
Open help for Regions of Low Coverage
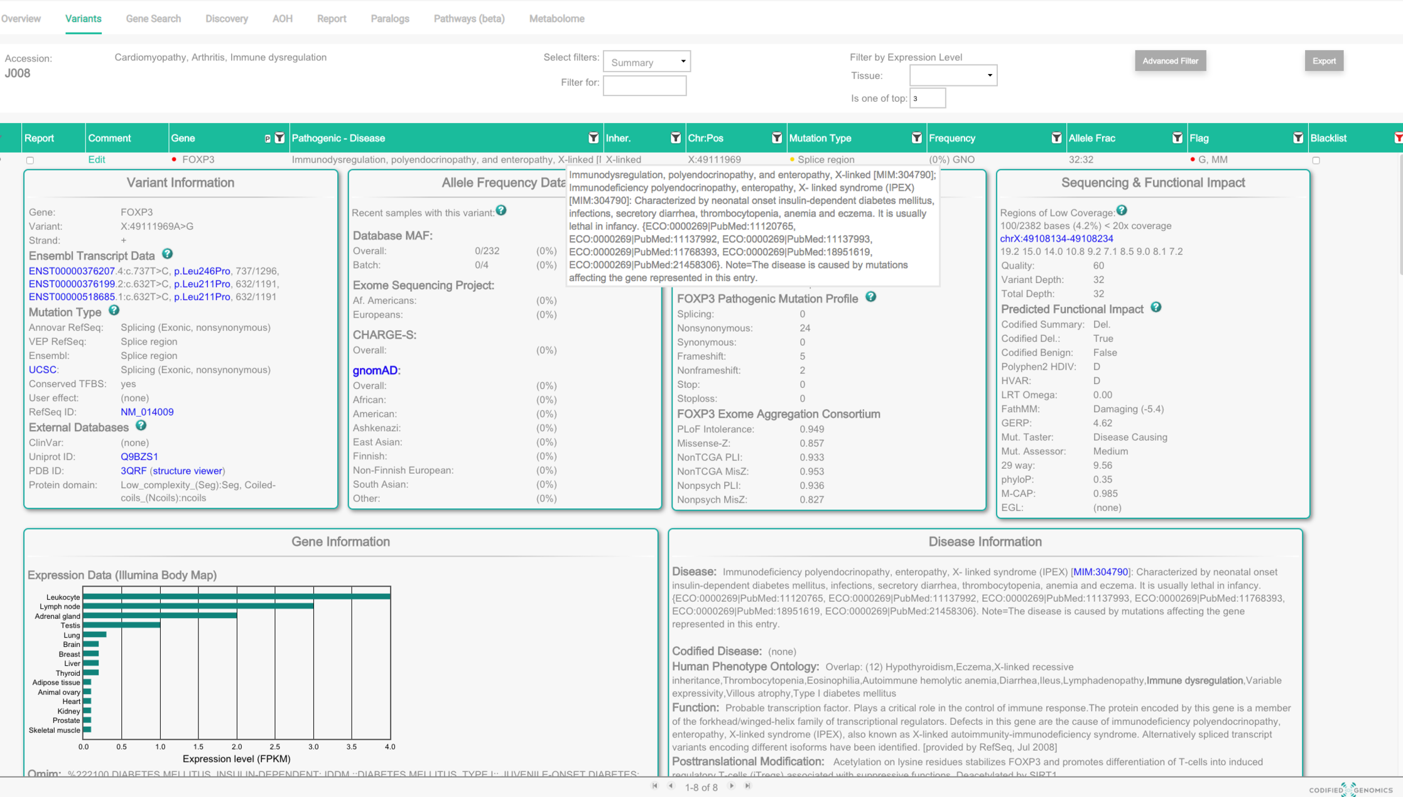pyautogui.click(x=1122, y=211)
